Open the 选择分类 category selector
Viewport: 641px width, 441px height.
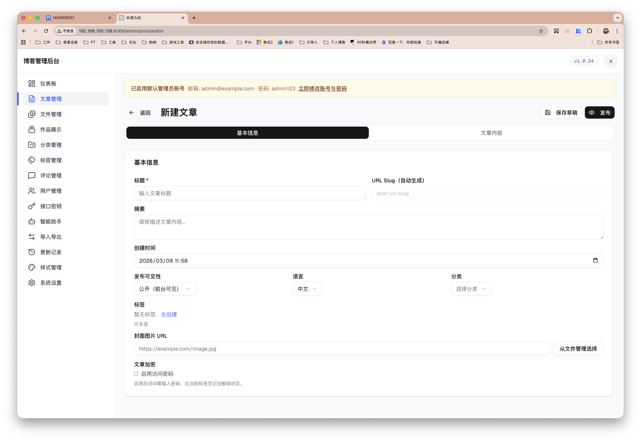coord(471,289)
